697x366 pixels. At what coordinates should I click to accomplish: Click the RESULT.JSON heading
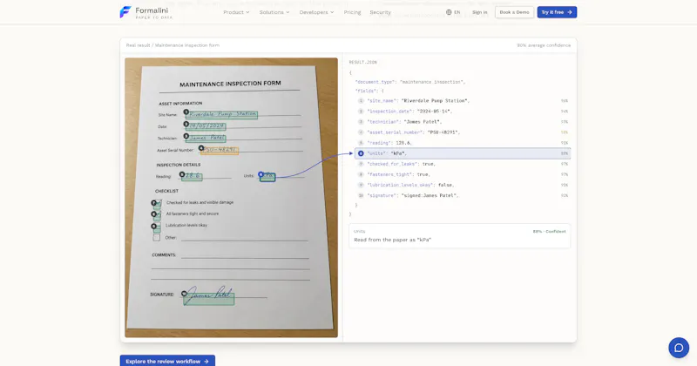[362, 62]
